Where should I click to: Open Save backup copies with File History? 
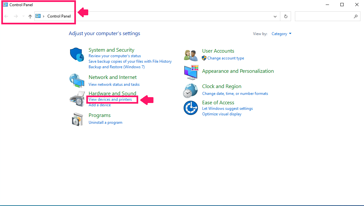pos(130,61)
